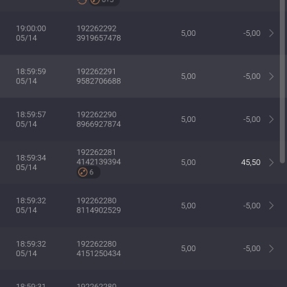This screenshot has height=287, width=287.
Task: Click the 18:59:59 timestamp
Action: click(x=31, y=72)
